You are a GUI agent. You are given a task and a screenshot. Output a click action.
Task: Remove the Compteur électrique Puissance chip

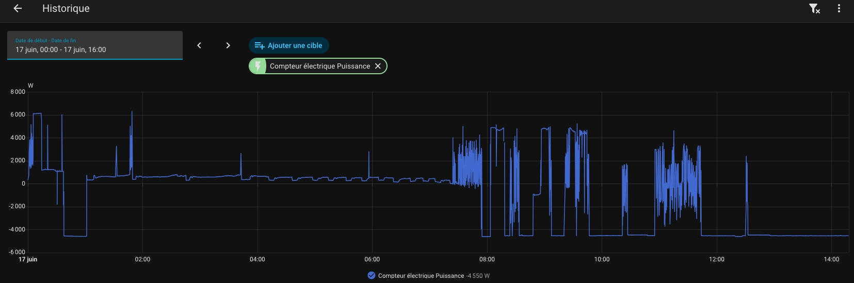[378, 66]
